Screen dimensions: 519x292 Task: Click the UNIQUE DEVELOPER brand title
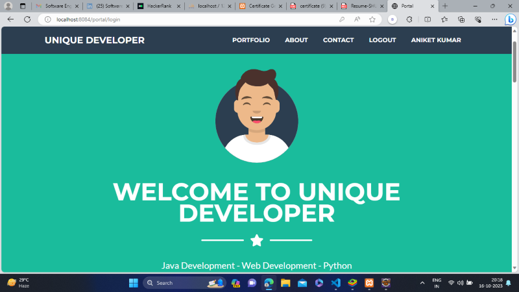pyautogui.click(x=95, y=40)
